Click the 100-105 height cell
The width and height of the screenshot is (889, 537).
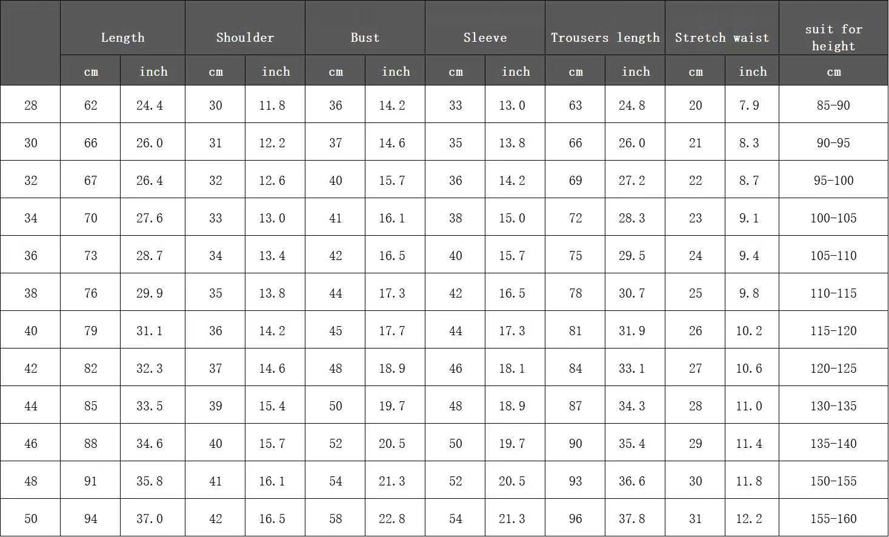point(833,218)
